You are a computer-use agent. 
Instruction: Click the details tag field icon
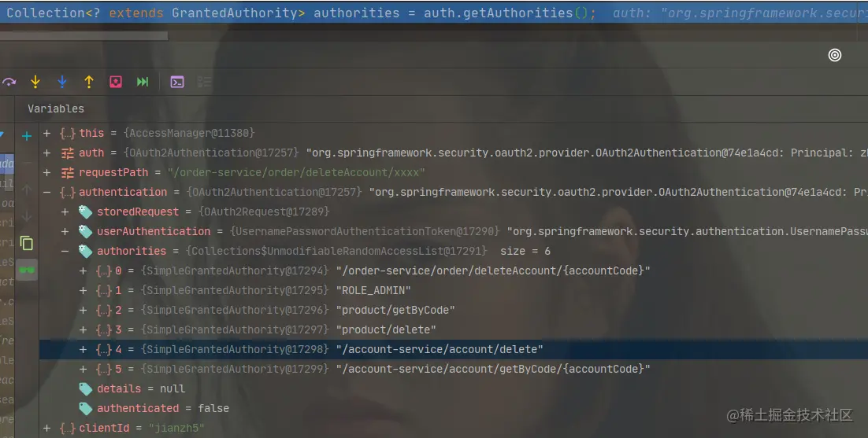click(85, 388)
